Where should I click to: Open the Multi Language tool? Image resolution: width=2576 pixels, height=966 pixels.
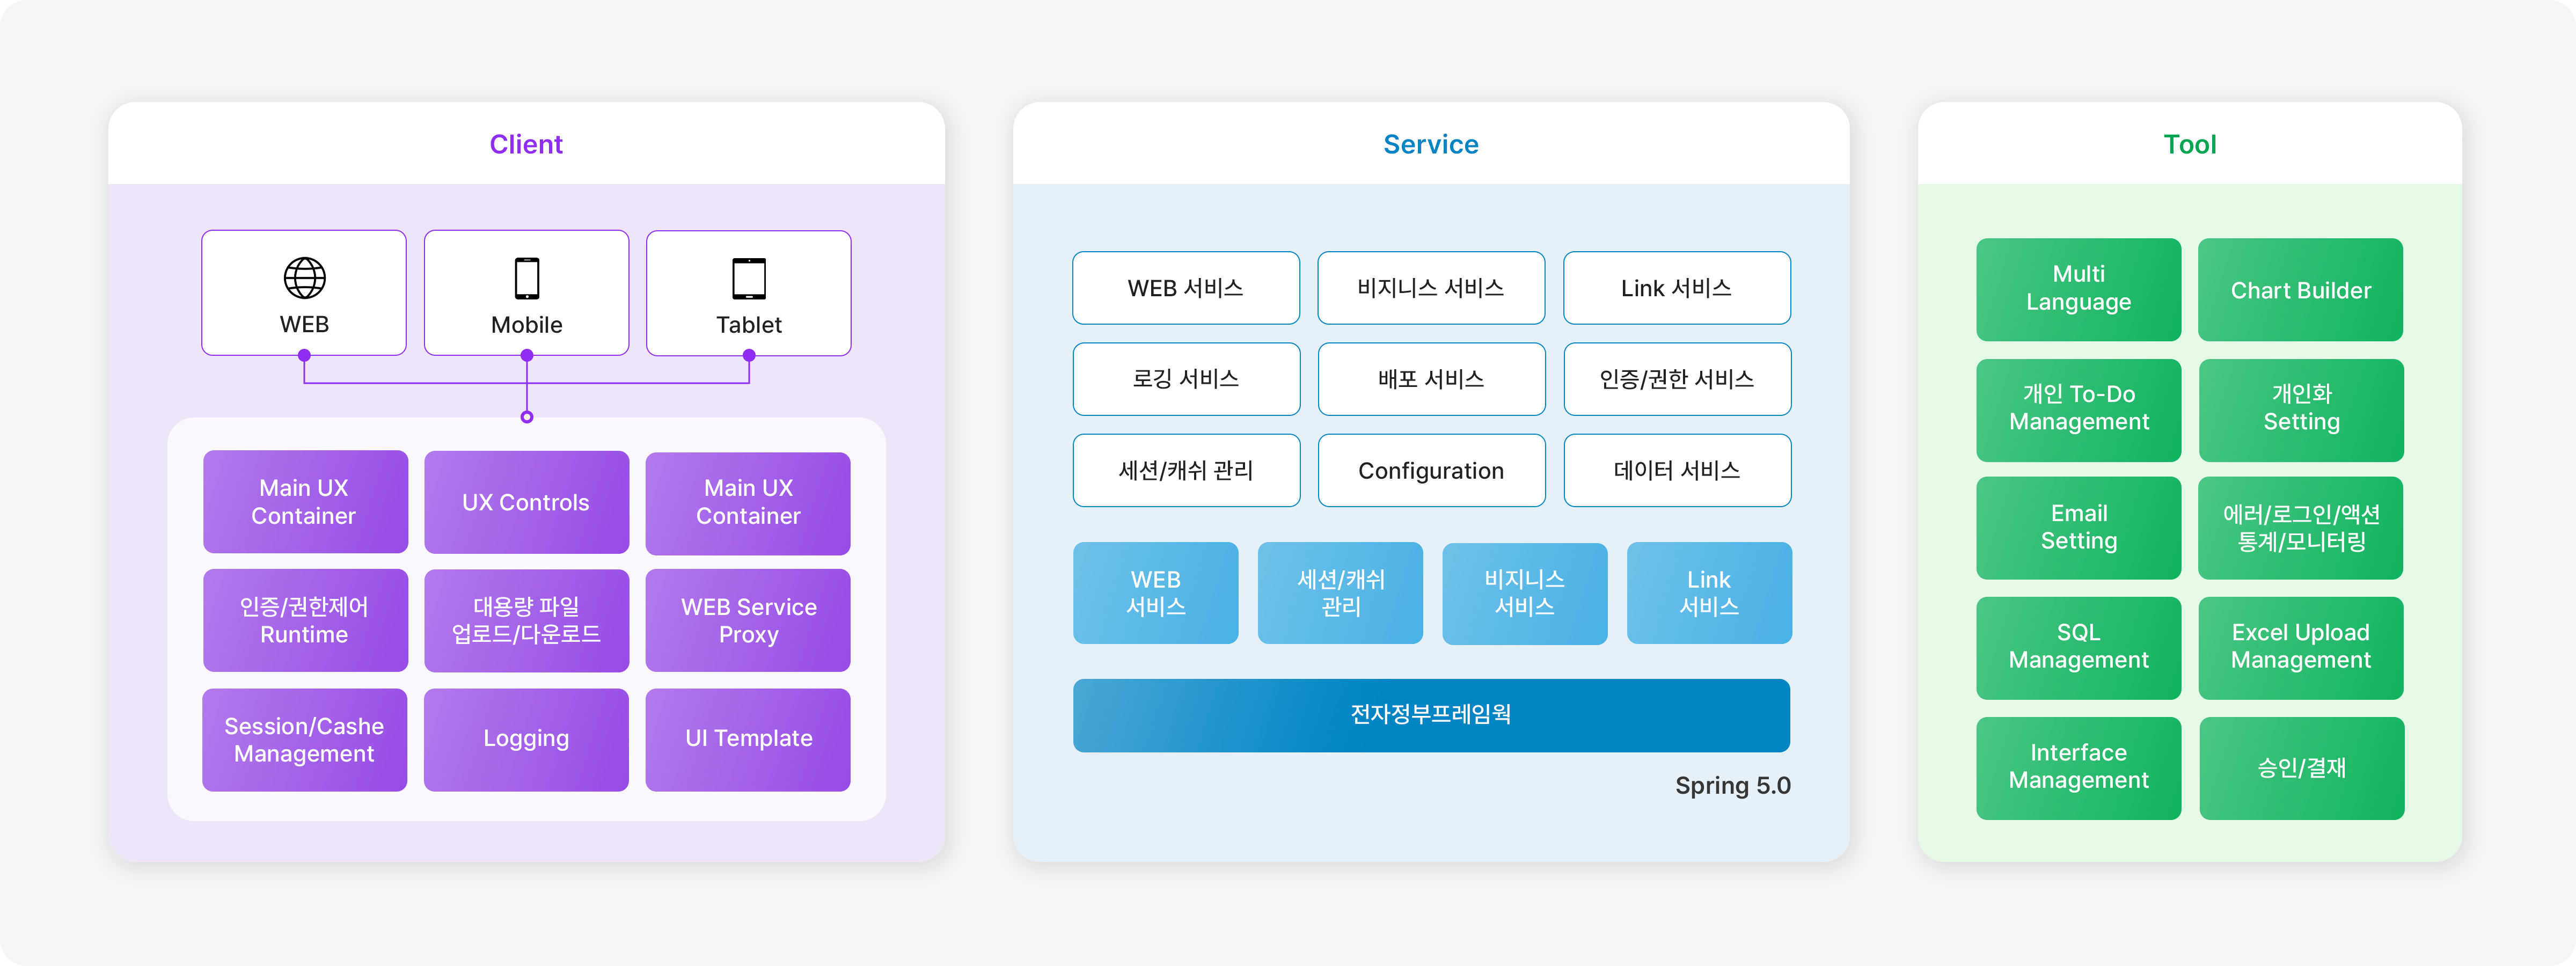tap(2078, 288)
